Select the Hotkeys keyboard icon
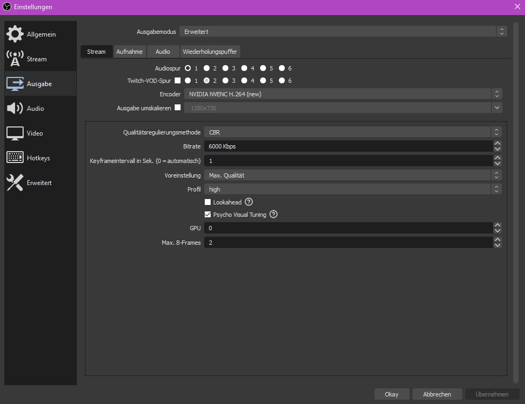 pyautogui.click(x=15, y=158)
